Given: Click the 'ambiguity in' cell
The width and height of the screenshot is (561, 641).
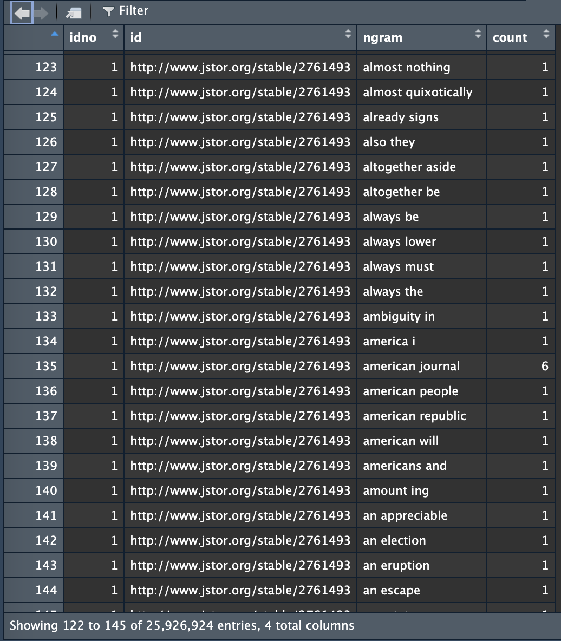Looking at the screenshot, I should tap(399, 317).
